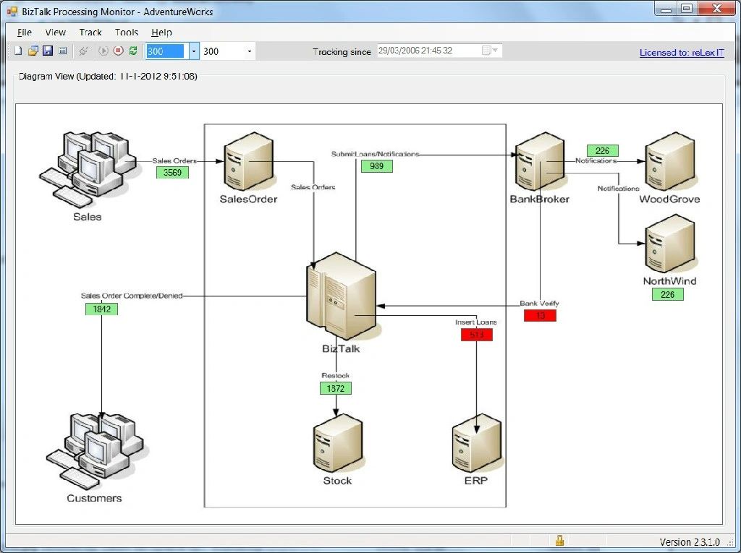Select the SalesOrder server icon
Viewport: 741px width, 553px height.
pos(249,161)
